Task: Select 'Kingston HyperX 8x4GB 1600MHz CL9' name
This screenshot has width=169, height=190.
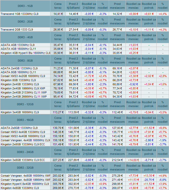Action: tap(25, 184)
